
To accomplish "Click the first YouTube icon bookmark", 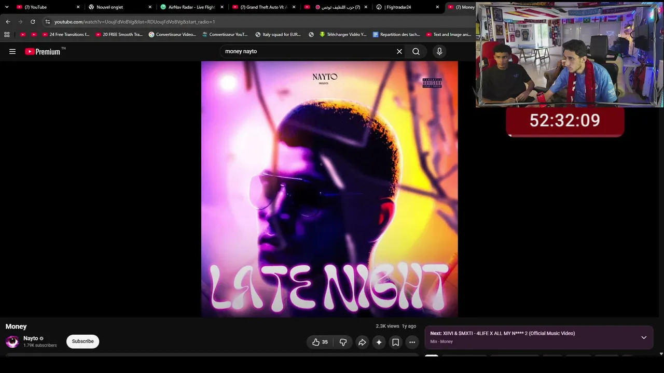I will [x=23, y=35].
